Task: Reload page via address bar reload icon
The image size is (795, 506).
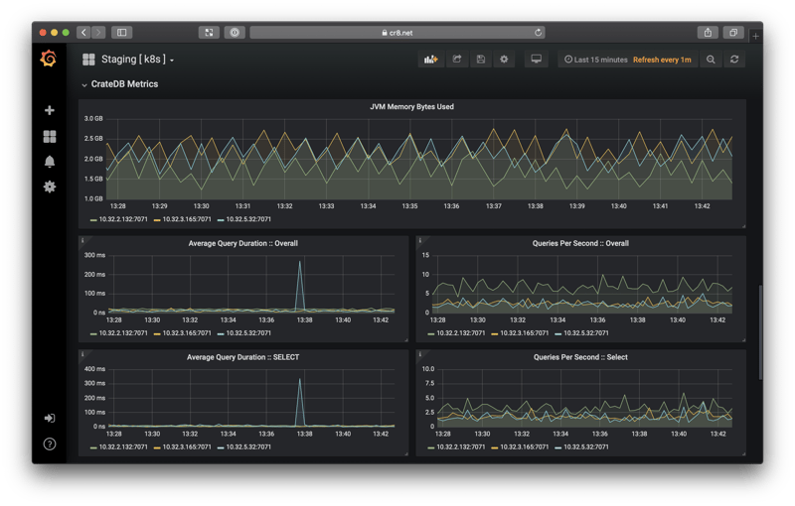Action: tap(538, 33)
